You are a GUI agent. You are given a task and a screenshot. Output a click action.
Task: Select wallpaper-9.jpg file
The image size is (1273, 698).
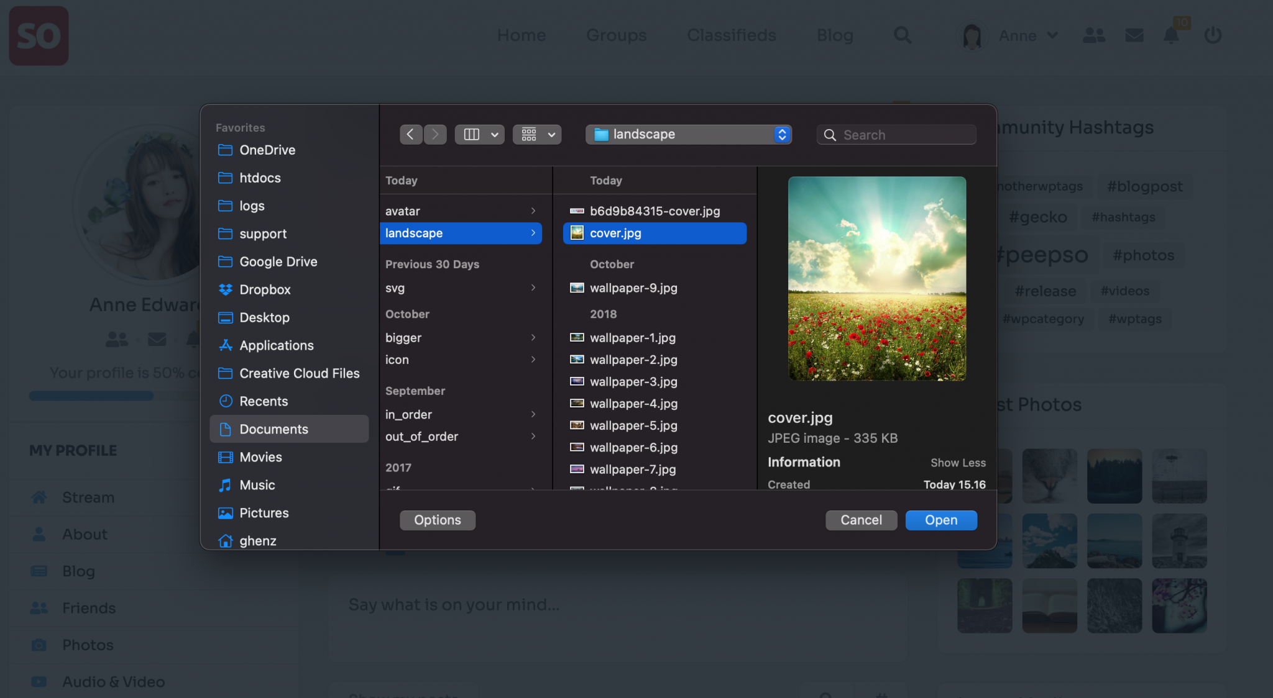click(633, 288)
